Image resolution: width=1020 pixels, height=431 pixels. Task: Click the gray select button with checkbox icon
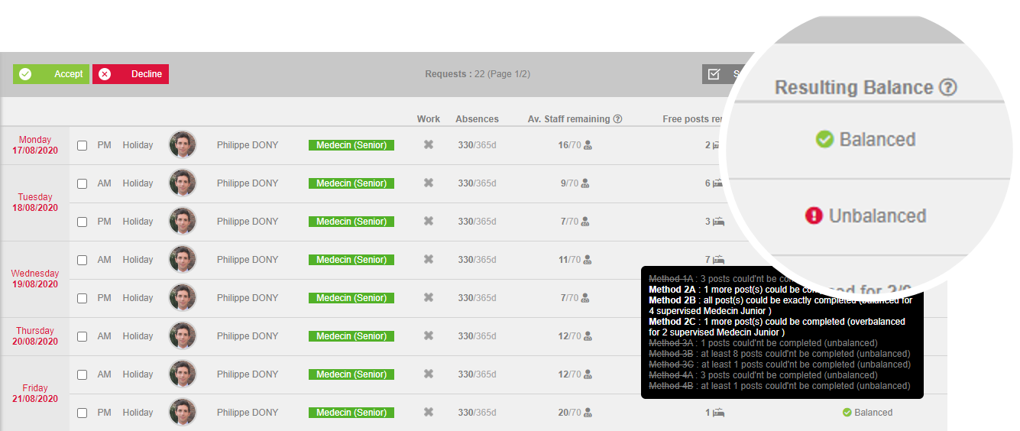tap(723, 74)
